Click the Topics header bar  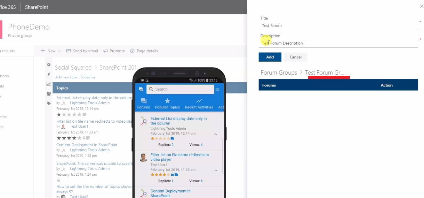(x=150, y=88)
